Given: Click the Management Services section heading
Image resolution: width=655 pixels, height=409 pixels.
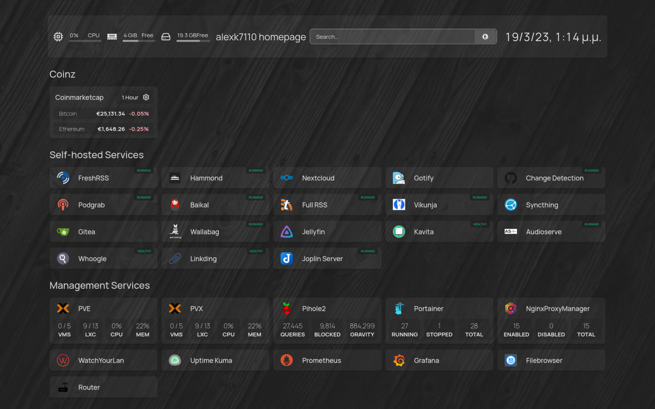Looking at the screenshot, I should (x=99, y=285).
